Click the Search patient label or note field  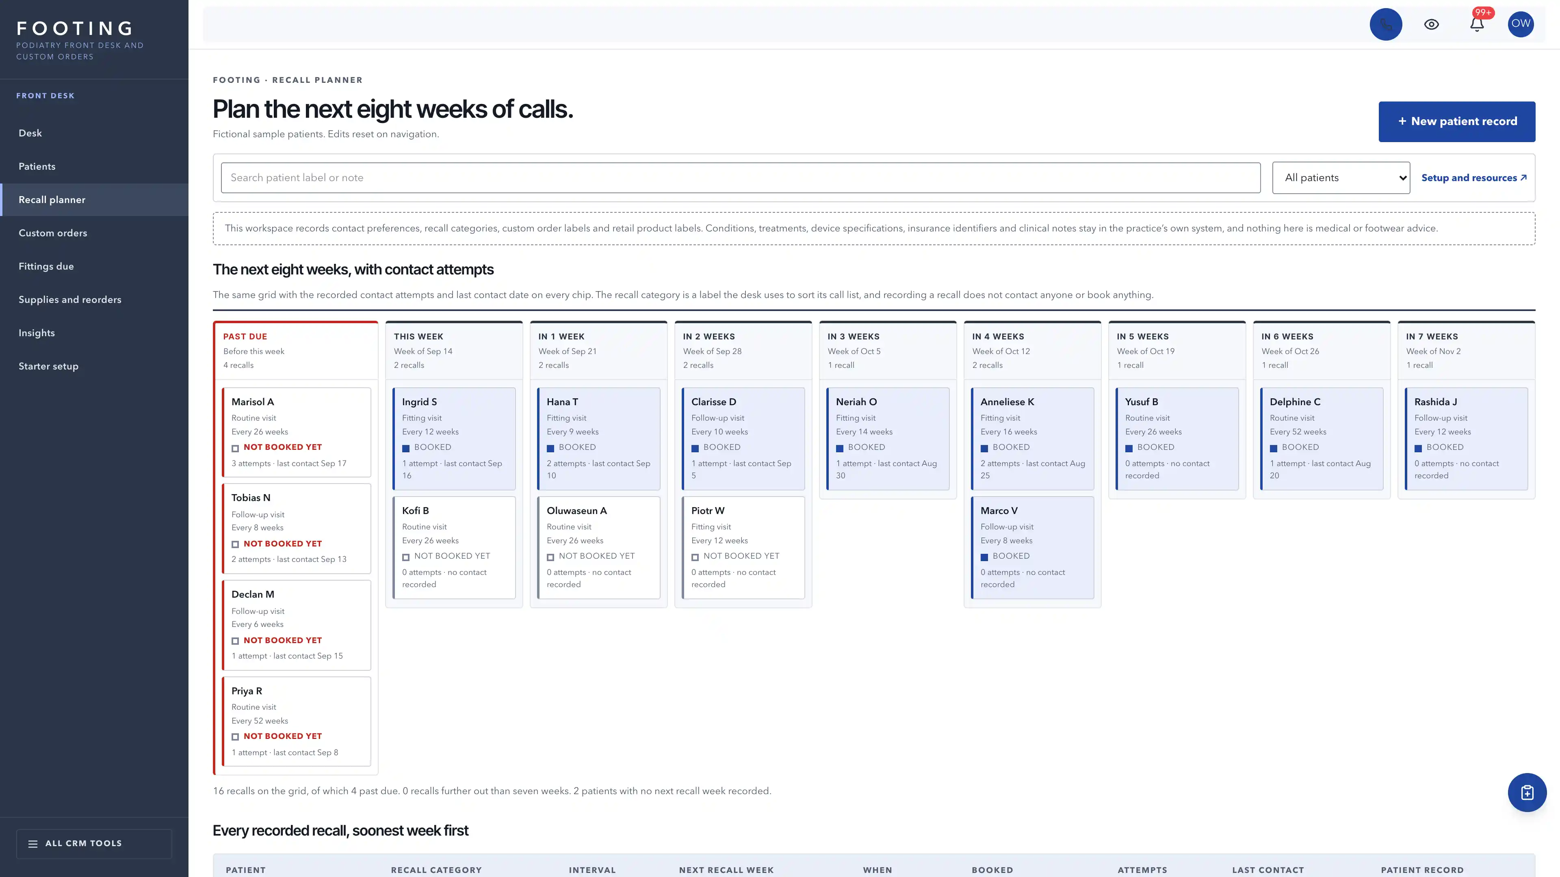pyautogui.click(x=740, y=177)
